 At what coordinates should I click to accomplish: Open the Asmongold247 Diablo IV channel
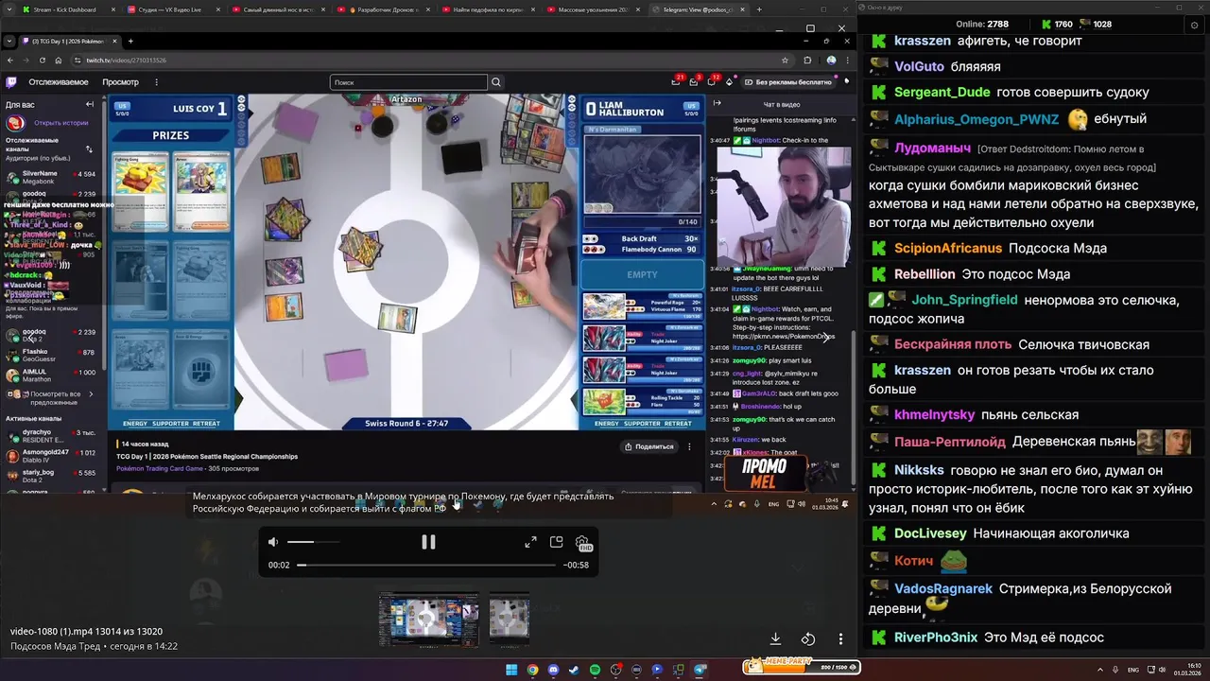50,456
